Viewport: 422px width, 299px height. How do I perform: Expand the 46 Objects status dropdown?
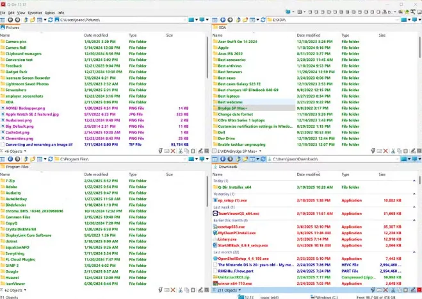coord(25,151)
